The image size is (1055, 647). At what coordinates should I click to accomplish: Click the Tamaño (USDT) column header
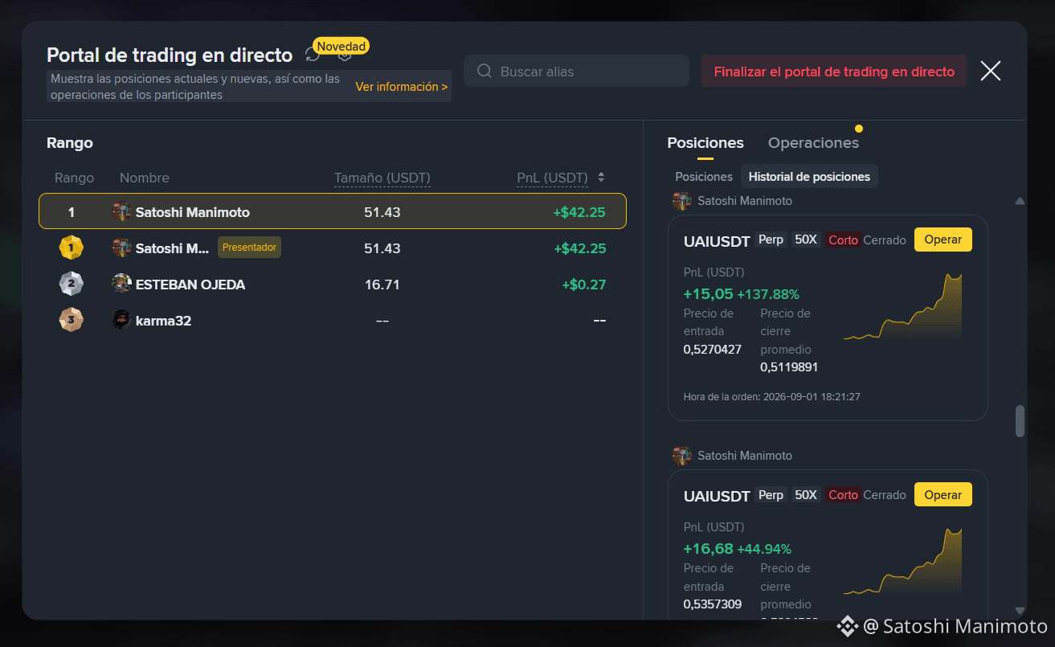pyautogui.click(x=382, y=178)
